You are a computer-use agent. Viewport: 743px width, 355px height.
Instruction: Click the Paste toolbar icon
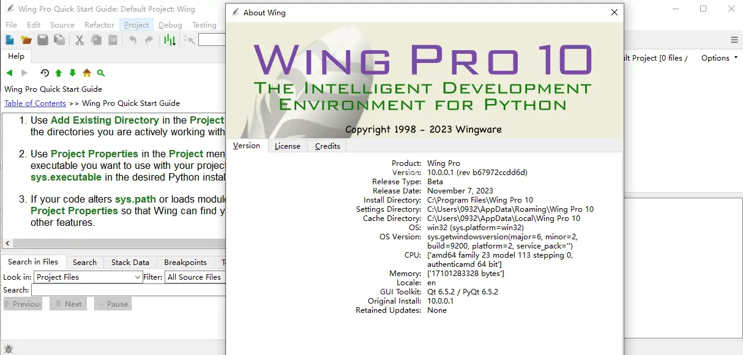(113, 40)
